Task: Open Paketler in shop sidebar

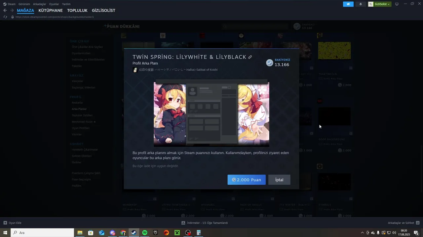Action: (x=77, y=66)
